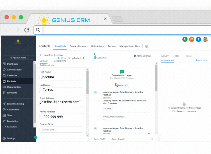Image resolution: width=211 pixels, height=154 pixels.
Task: Go to previous contact with left arrow
Action: click(x=58, y=58)
